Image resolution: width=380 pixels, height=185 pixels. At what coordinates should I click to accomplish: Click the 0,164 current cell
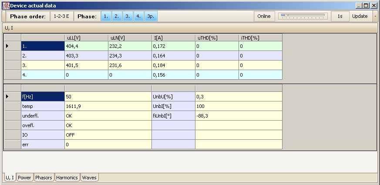(174, 56)
